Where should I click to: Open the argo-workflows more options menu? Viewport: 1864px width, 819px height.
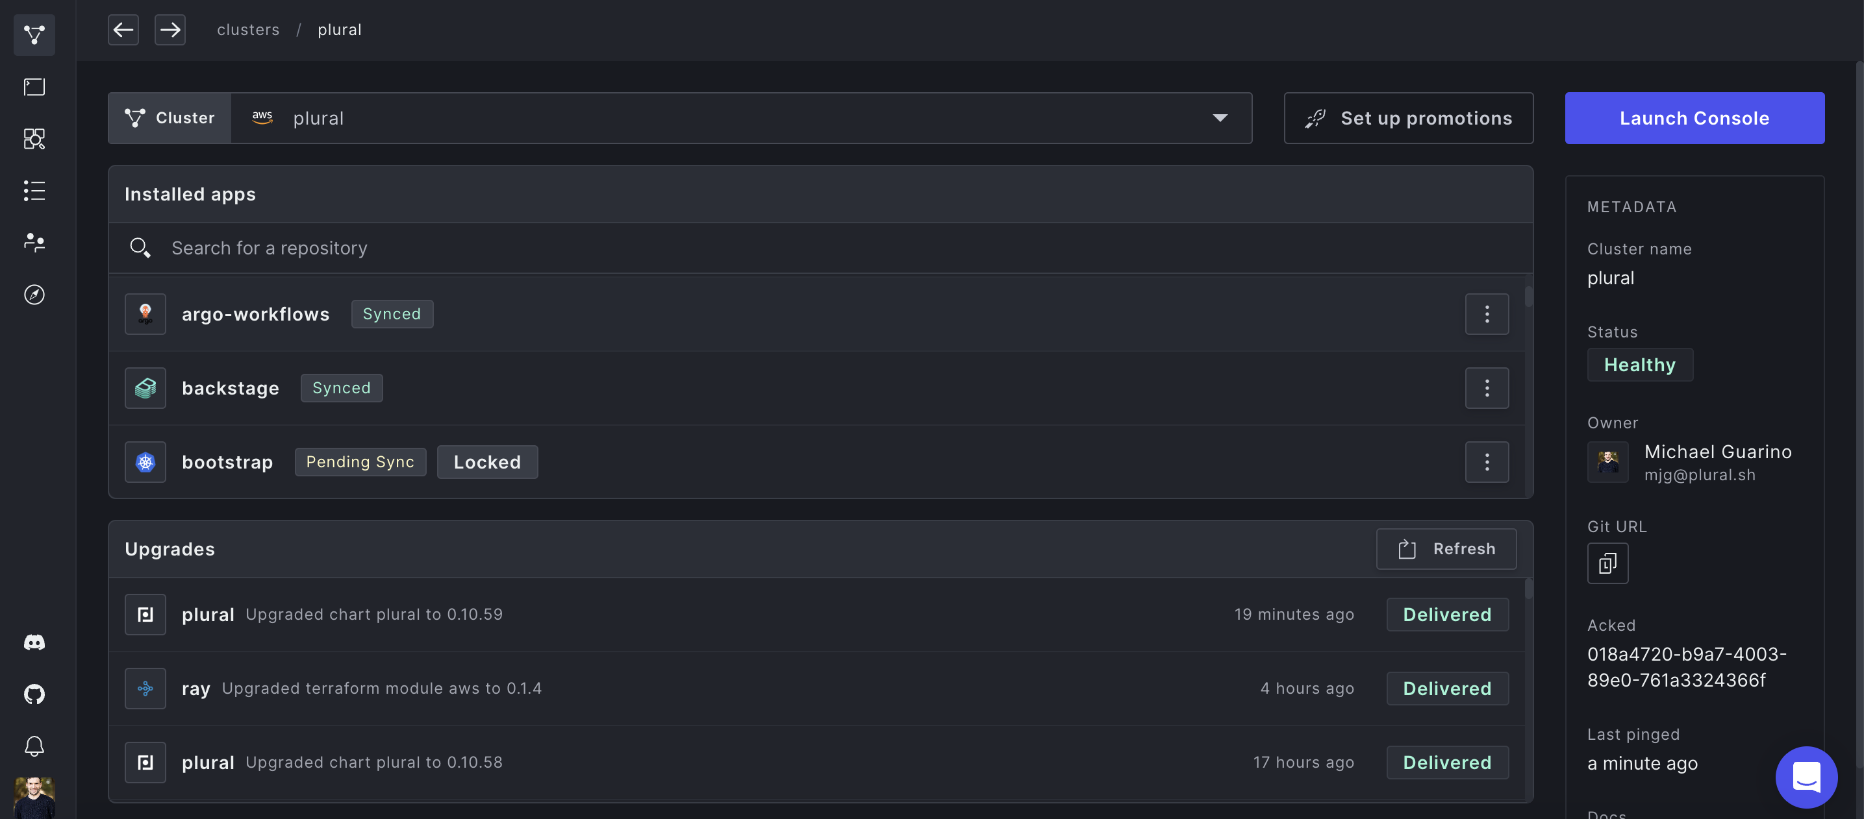pyautogui.click(x=1486, y=313)
